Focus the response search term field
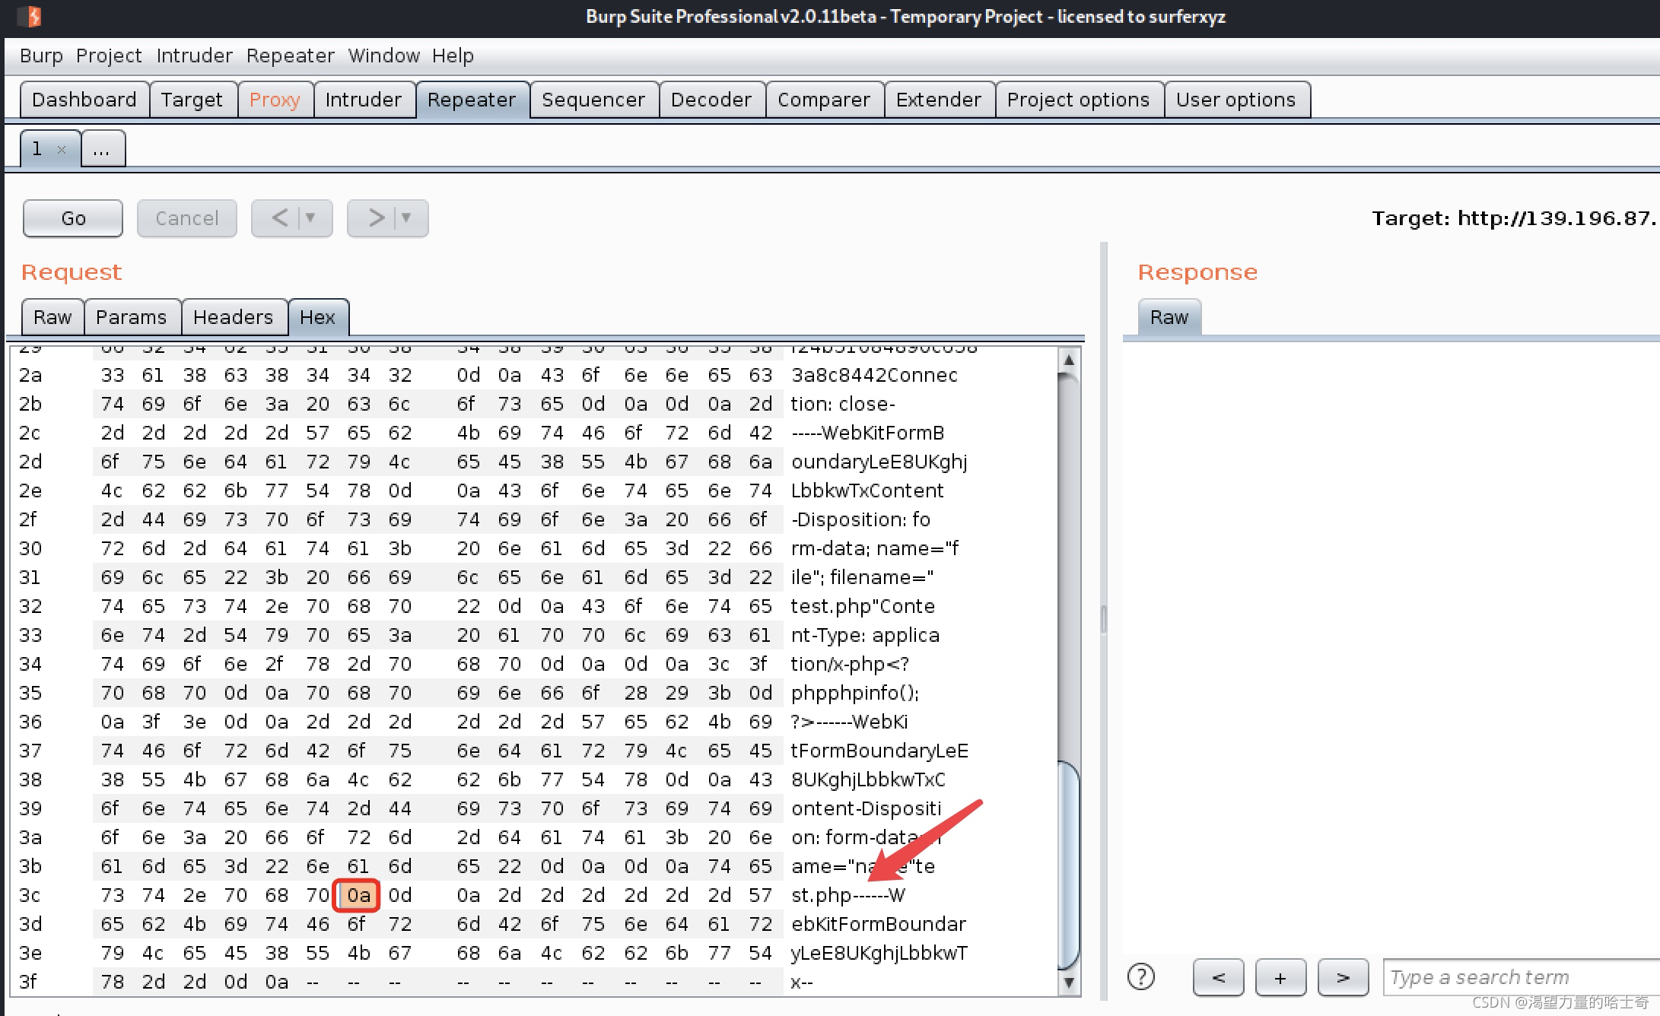Viewport: 1660px width, 1016px height. point(1522,977)
